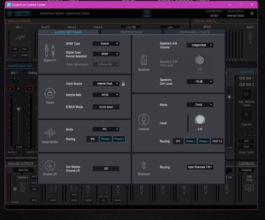Click Main Mix output source selector
This screenshot has height=220, width=265.
tap(23, 170)
